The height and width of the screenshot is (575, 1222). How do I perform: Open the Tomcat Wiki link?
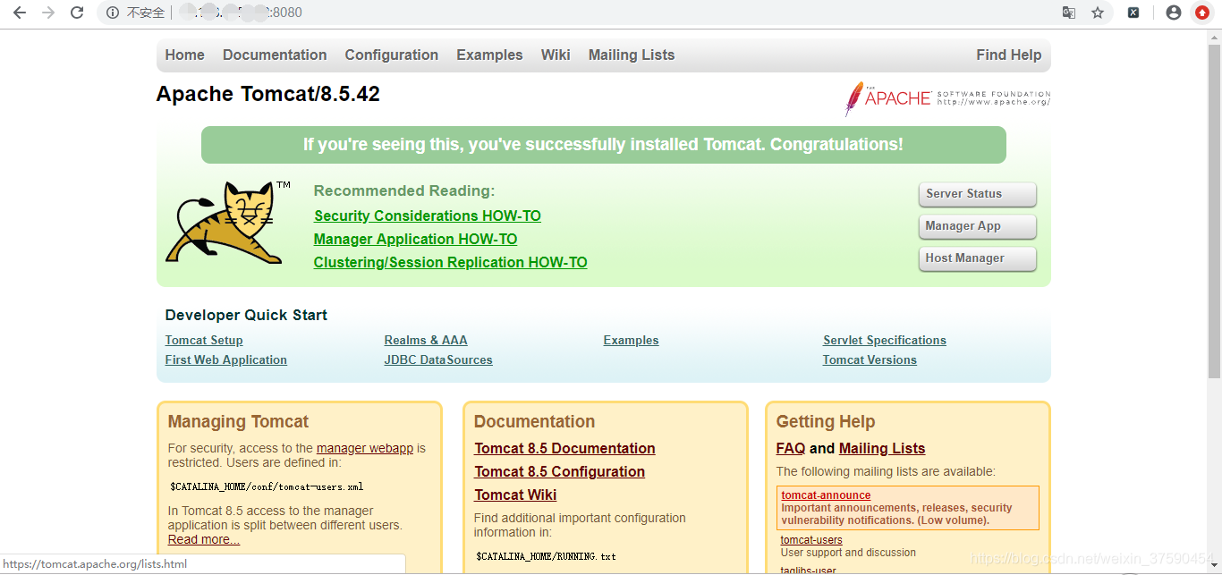[x=515, y=495]
